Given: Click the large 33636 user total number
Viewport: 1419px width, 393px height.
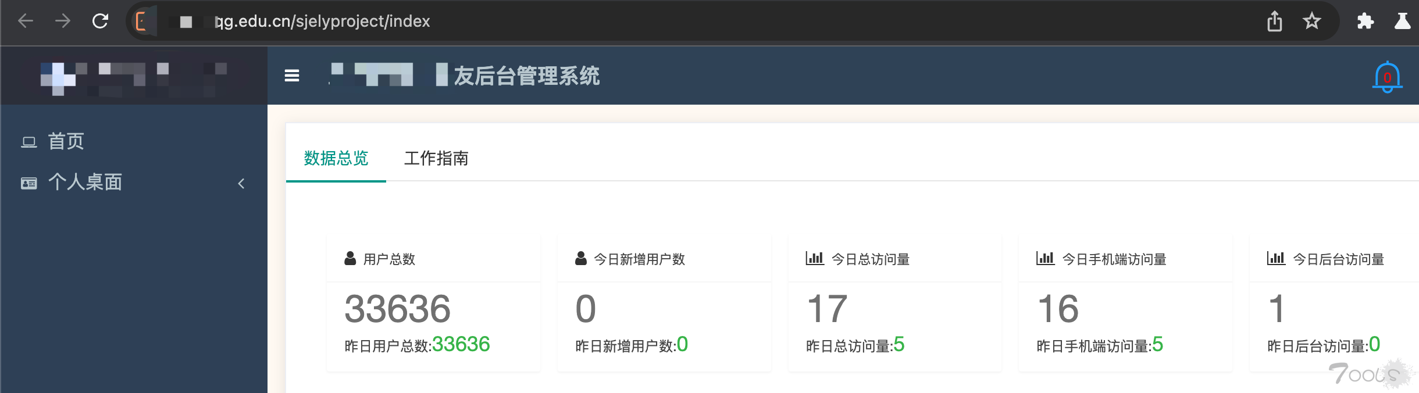Looking at the screenshot, I should [398, 309].
